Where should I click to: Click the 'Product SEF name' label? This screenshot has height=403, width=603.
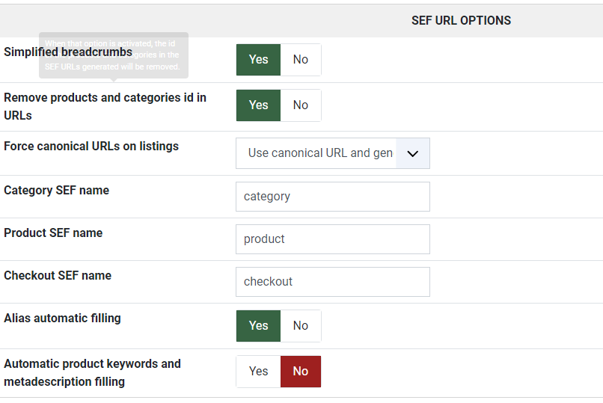coord(53,233)
